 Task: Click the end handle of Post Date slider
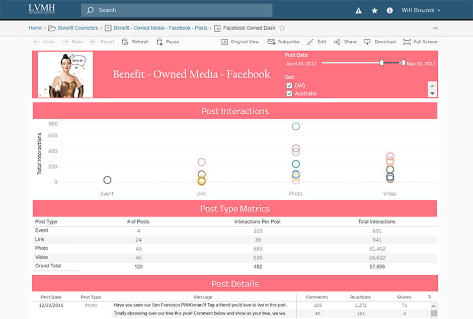(403, 63)
